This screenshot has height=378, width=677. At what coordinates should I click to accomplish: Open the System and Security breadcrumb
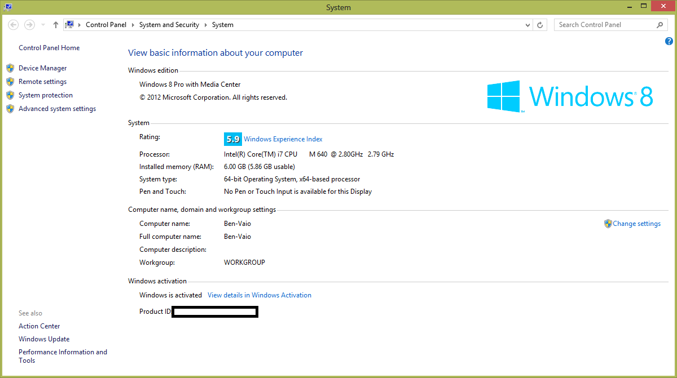[169, 24]
